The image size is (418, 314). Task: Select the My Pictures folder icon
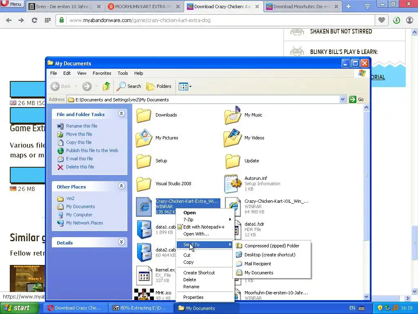click(x=144, y=138)
